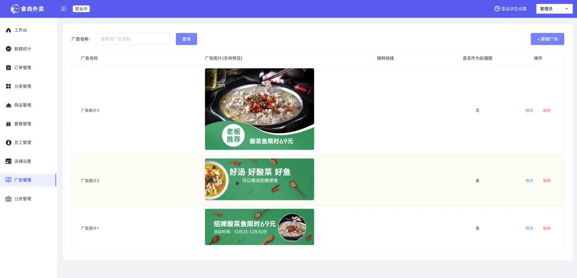Image resolution: width=577 pixels, height=278 pixels.
Task: Click the 查询 search button
Action: point(186,39)
